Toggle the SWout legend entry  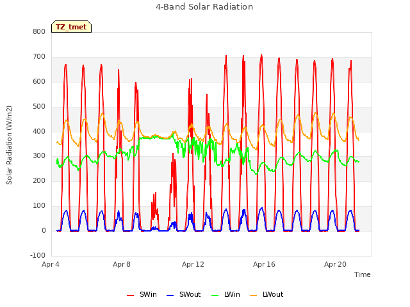coord(184,295)
